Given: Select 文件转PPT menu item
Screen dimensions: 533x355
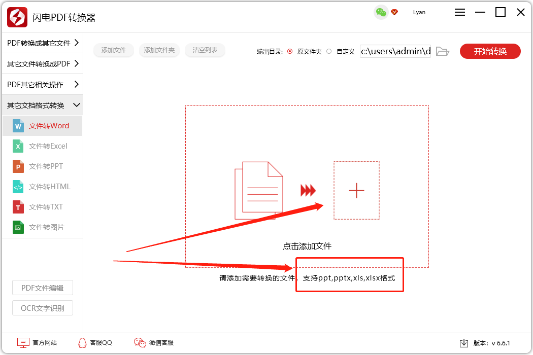Looking at the screenshot, I should [43, 166].
